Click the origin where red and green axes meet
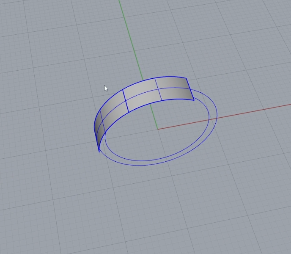Screen dimensions: 291x254 tap(158, 129)
